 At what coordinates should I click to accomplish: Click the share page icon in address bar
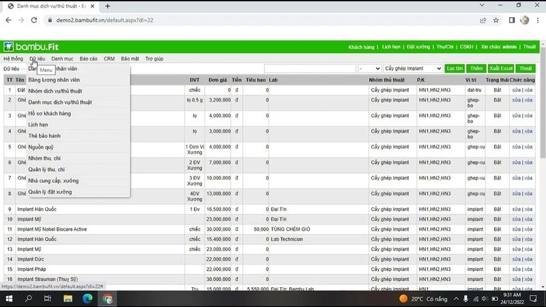pos(483,20)
